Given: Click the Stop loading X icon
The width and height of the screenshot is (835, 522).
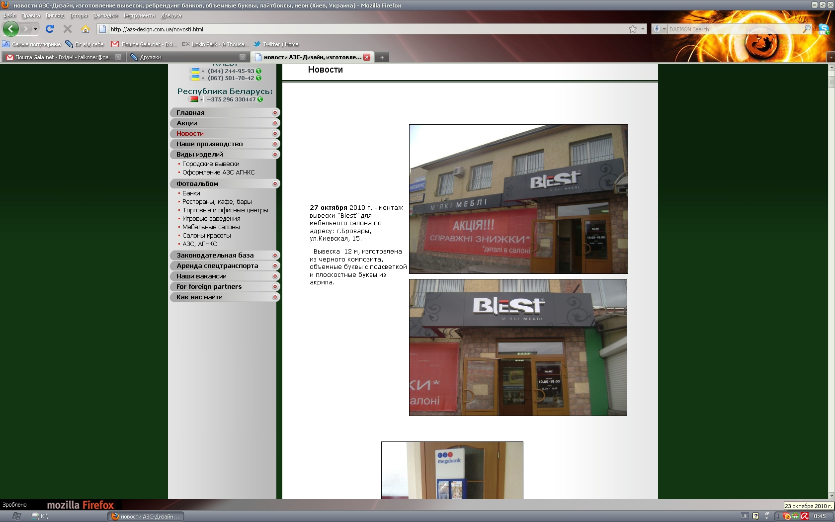Looking at the screenshot, I should (68, 29).
